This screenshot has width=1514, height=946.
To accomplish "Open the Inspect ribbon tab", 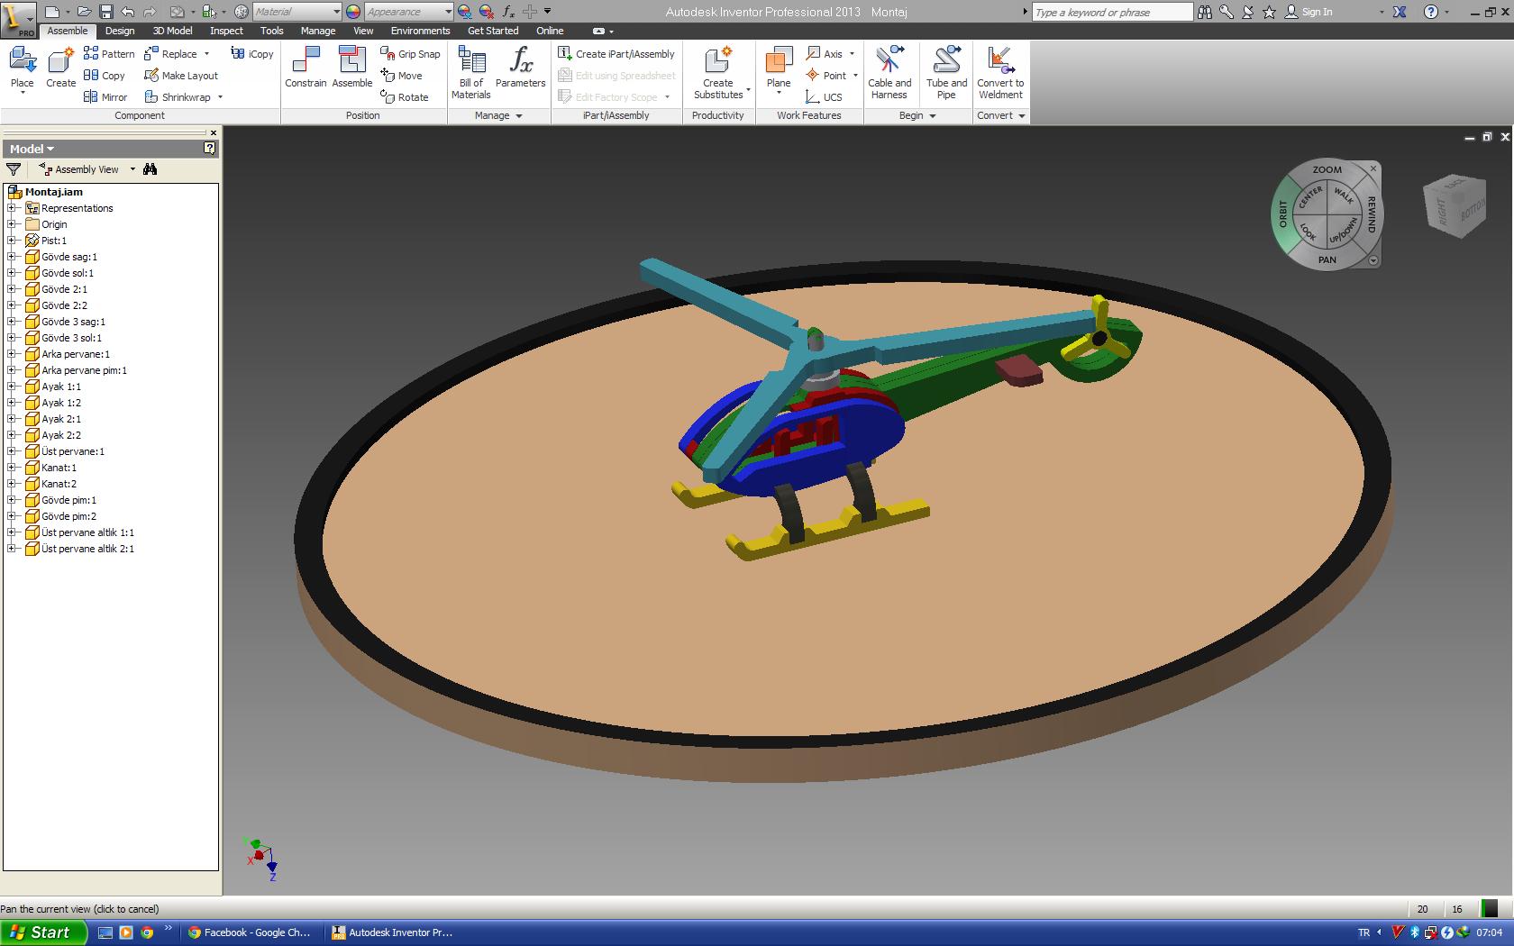I will coord(226,31).
